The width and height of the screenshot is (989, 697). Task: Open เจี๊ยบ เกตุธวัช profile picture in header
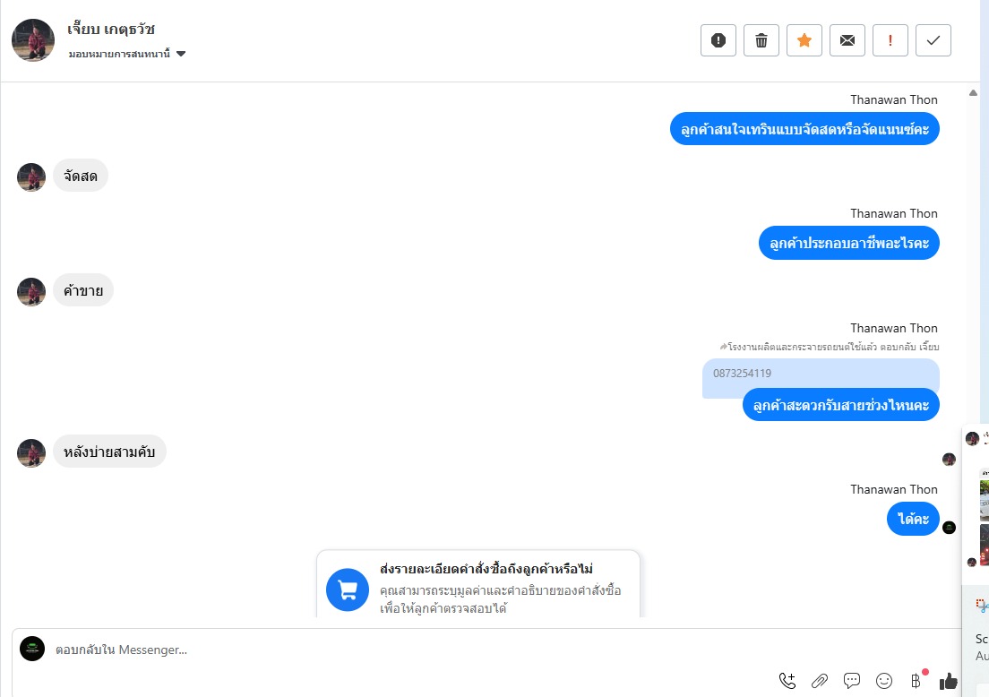(33, 40)
